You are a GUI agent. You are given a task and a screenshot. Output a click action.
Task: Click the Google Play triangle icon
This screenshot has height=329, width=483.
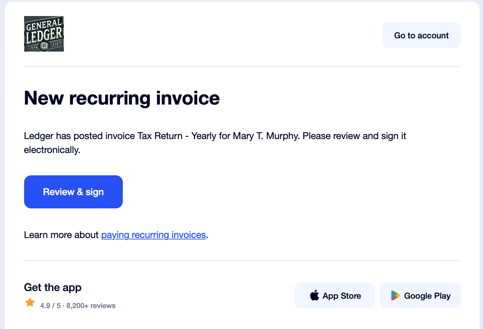click(x=395, y=296)
